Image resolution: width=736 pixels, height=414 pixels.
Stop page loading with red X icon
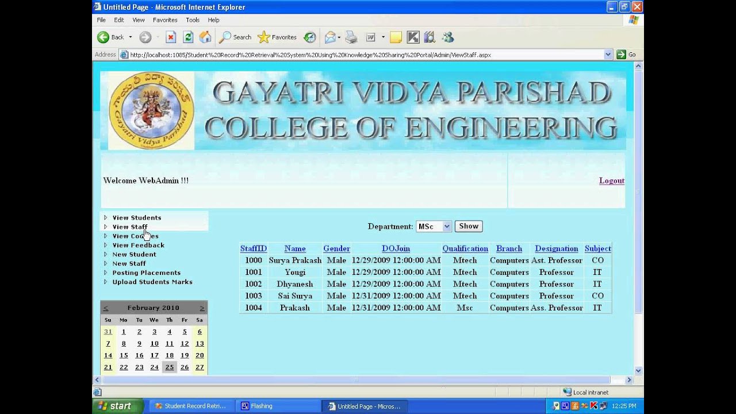tap(171, 37)
